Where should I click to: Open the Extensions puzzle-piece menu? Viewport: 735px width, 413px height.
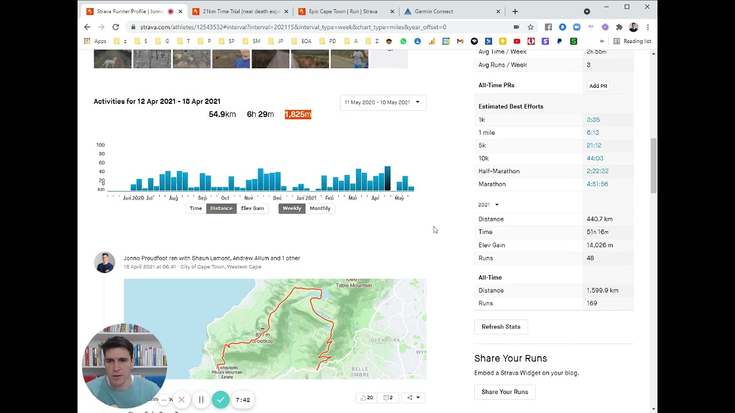click(619, 27)
